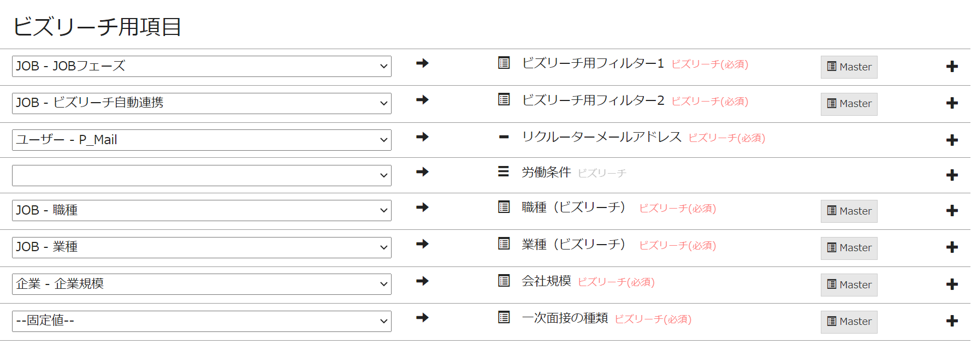
Task: Open the empty dropdown for 労働条件
Action: tap(202, 175)
